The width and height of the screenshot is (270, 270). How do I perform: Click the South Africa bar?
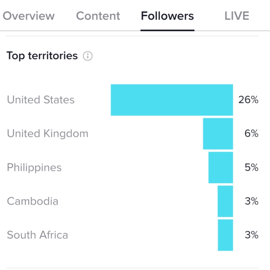(x=225, y=235)
